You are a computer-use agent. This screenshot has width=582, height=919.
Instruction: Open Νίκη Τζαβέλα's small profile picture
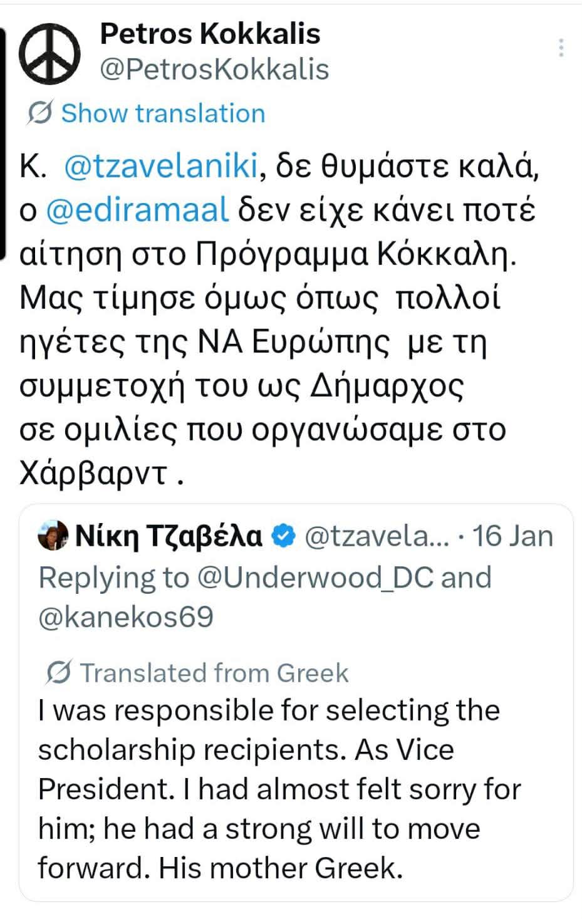coord(53,536)
